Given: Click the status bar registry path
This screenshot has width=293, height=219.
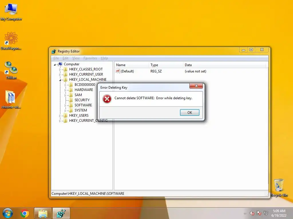Looking at the screenshot, I should click(x=88, y=194).
